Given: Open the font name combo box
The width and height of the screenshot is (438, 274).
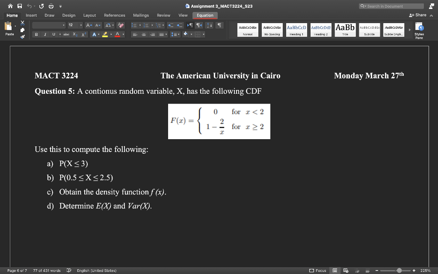Looking at the screenshot, I should 49,25.
